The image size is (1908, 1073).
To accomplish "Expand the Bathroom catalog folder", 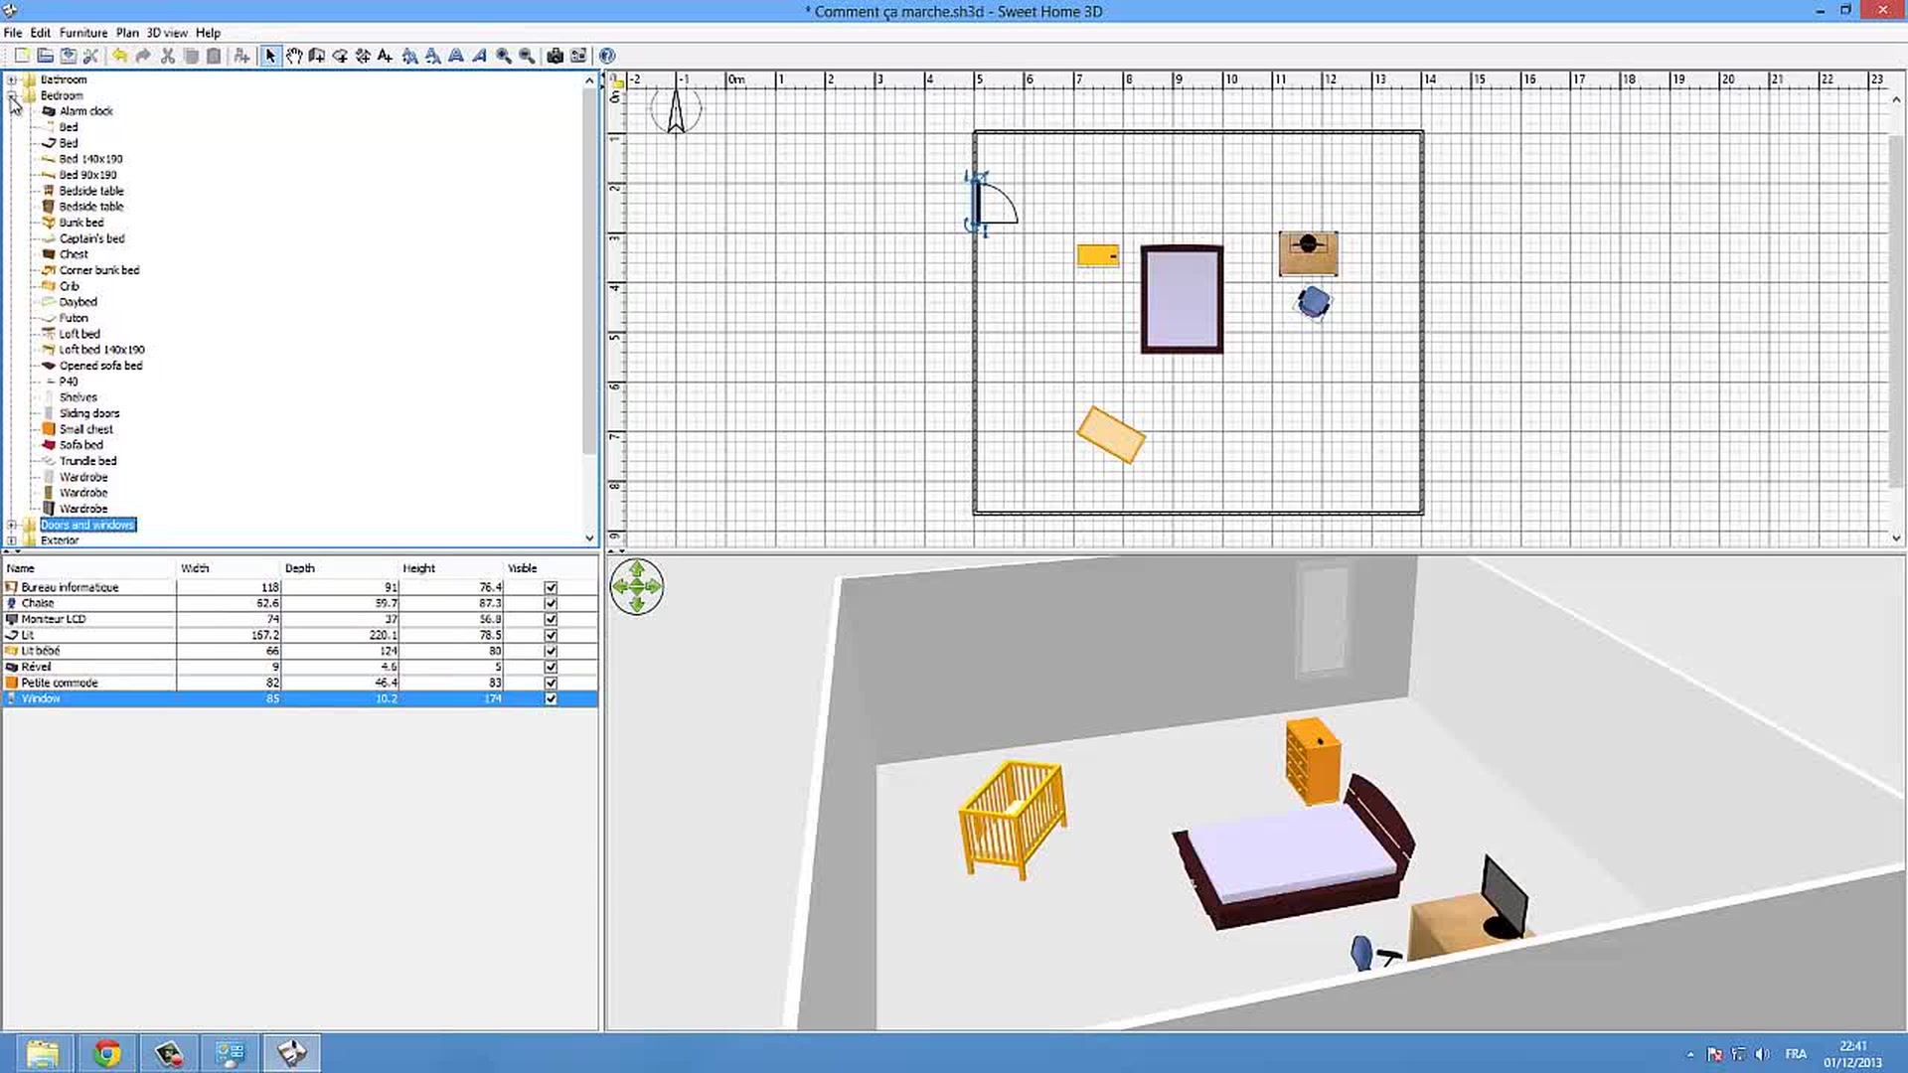I will pyautogui.click(x=12, y=79).
